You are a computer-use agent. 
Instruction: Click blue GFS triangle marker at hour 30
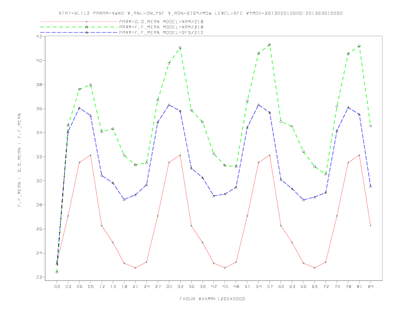169,105
